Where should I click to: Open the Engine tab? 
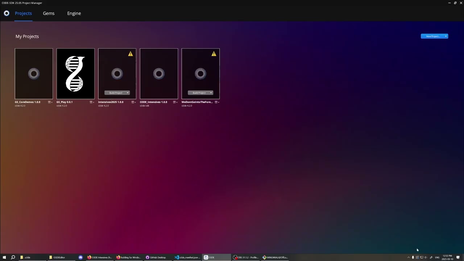[74, 13]
